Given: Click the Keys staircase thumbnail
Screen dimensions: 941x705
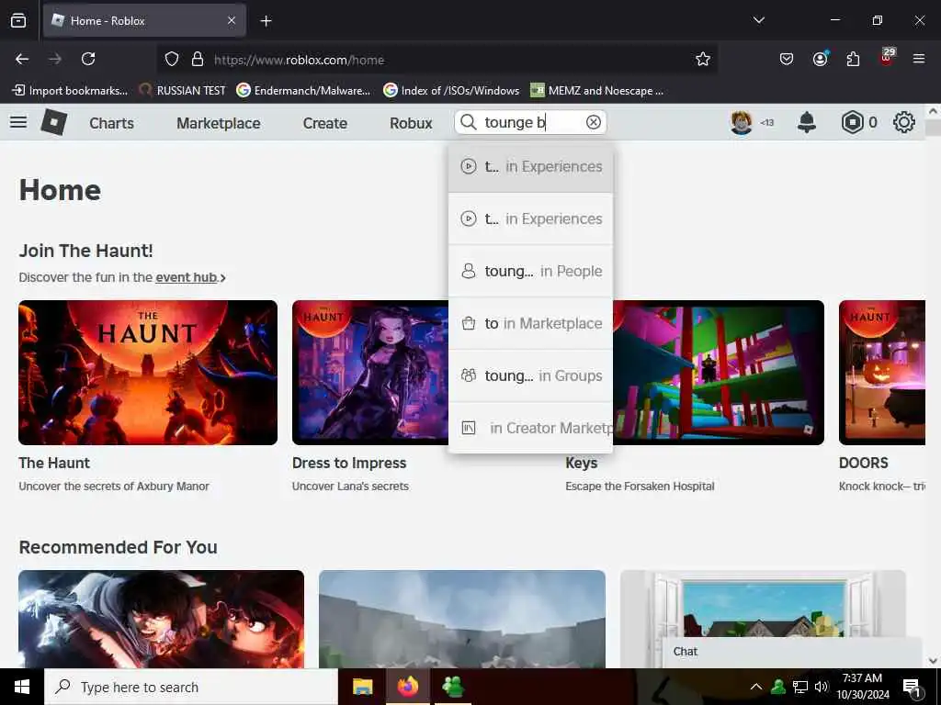Looking at the screenshot, I should tap(719, 373).
